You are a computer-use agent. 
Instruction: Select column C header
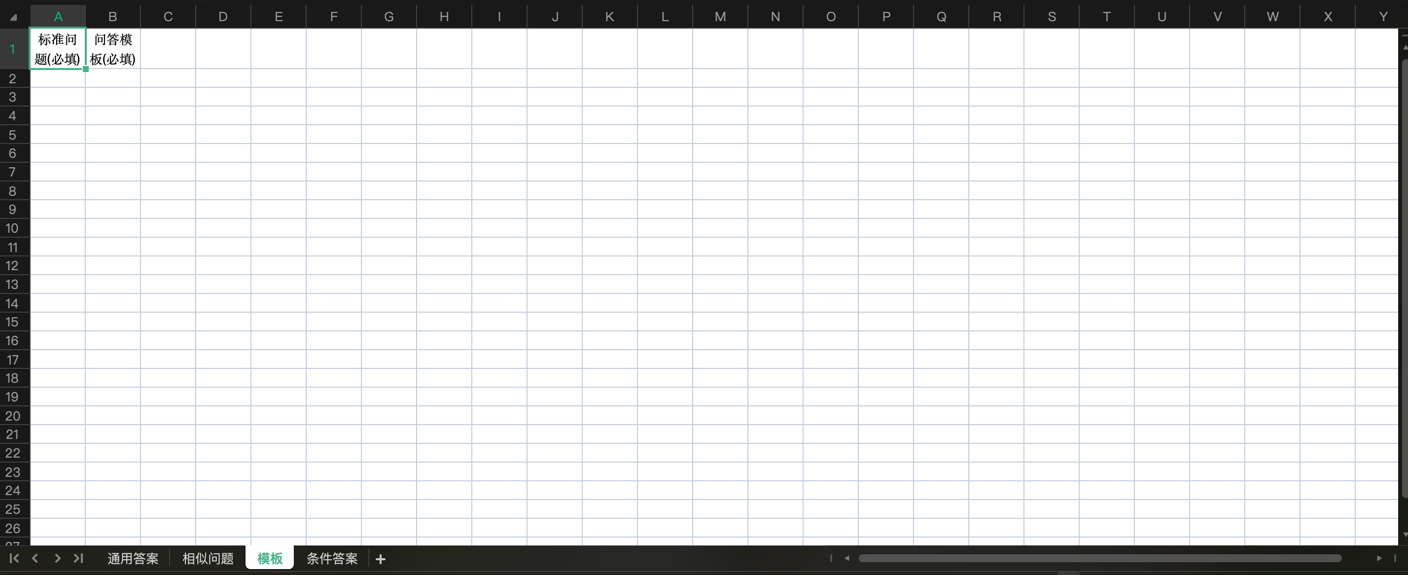[168, 17]
